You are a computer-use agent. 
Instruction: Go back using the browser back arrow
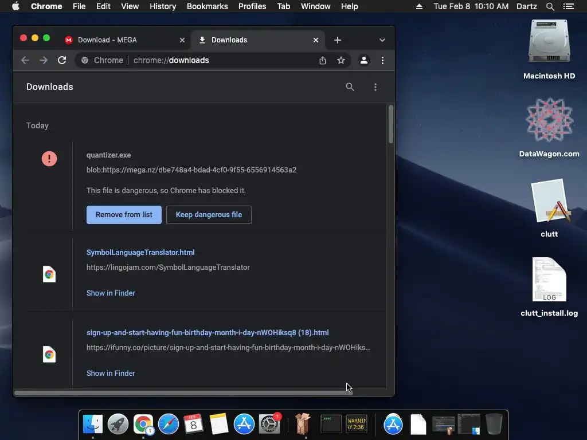pyautogui.click(x=25, y=60)
